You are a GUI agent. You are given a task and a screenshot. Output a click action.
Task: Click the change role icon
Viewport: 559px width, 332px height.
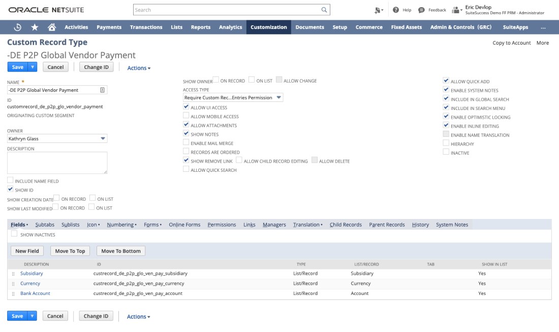point(378,10)
